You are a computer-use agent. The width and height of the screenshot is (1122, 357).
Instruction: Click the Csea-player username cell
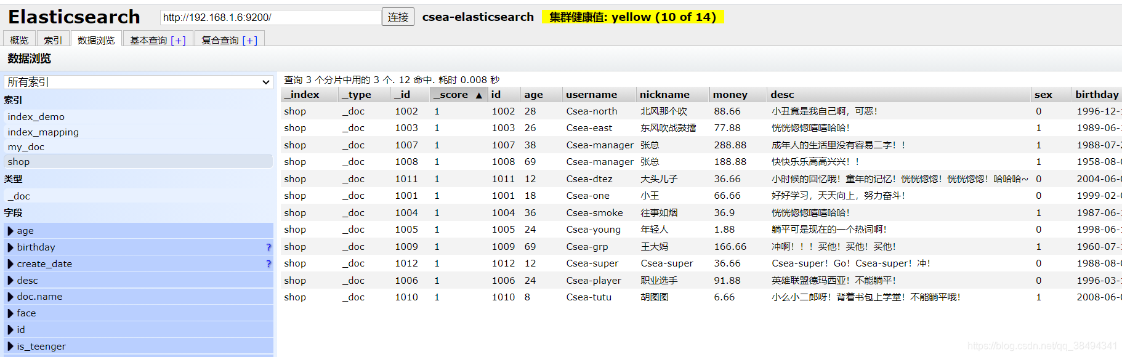(x=594, y=281)
